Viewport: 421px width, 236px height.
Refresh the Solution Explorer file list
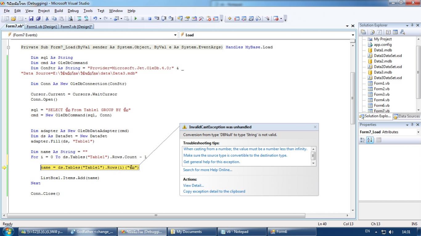[379, 32]
